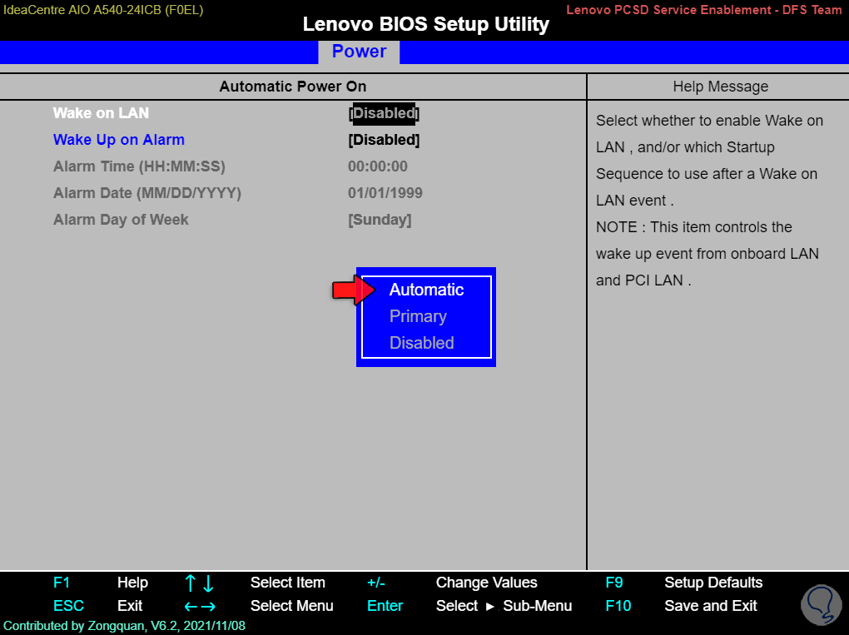This screenshot has height=635, width=849.
Task: Click the Lenovo BIOS Setup Utility title
Action: click(425, 24)
